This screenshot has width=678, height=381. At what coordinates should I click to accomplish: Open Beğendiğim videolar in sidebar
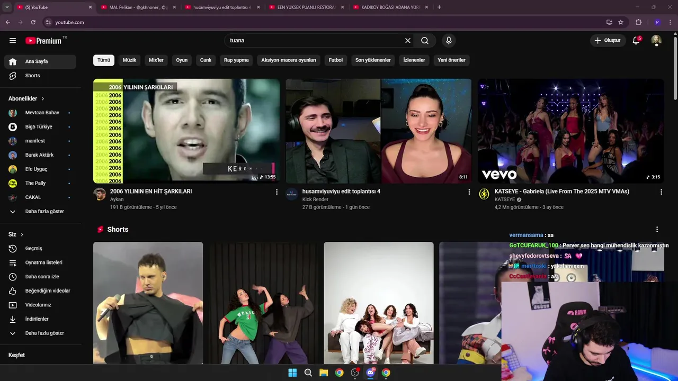click(x=40, y=291)
